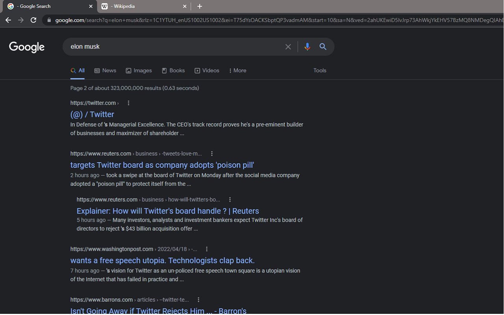
Task: Open Explainer: How will Twitter's board handle link
Action: click(x=168, y=211)
